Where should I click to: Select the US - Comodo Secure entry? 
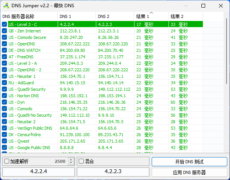(x=102, y=37)
